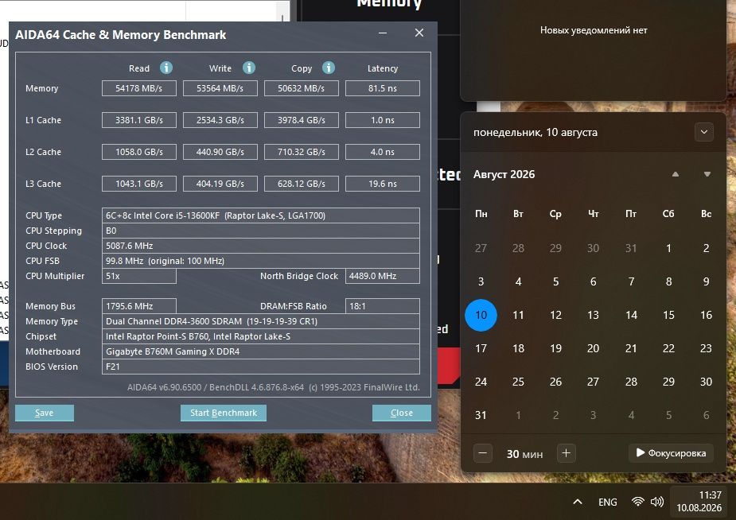Viewport: 736px width, 520px height.
Task: Click L3 Cache Read 1043.1 GB/s
Action: 139,184
